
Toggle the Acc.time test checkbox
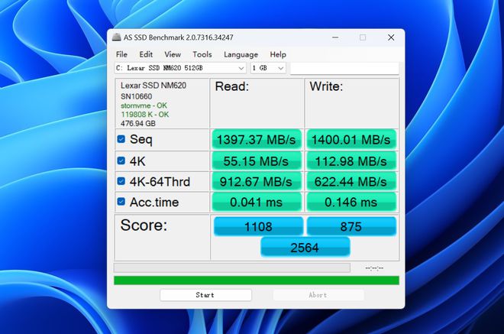click(121, 202)
